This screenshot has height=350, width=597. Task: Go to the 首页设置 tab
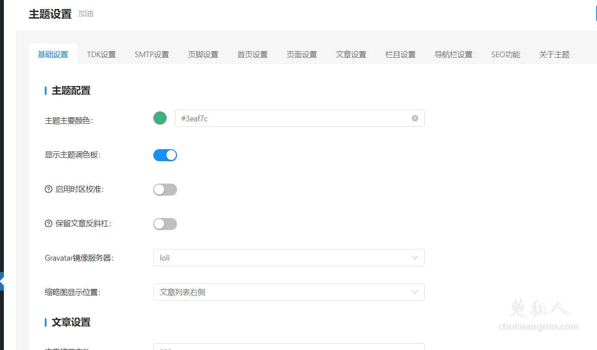(252, 54)
